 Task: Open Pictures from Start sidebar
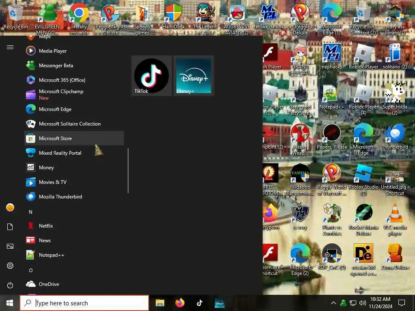pyautogui.click(x=10, y=246)
